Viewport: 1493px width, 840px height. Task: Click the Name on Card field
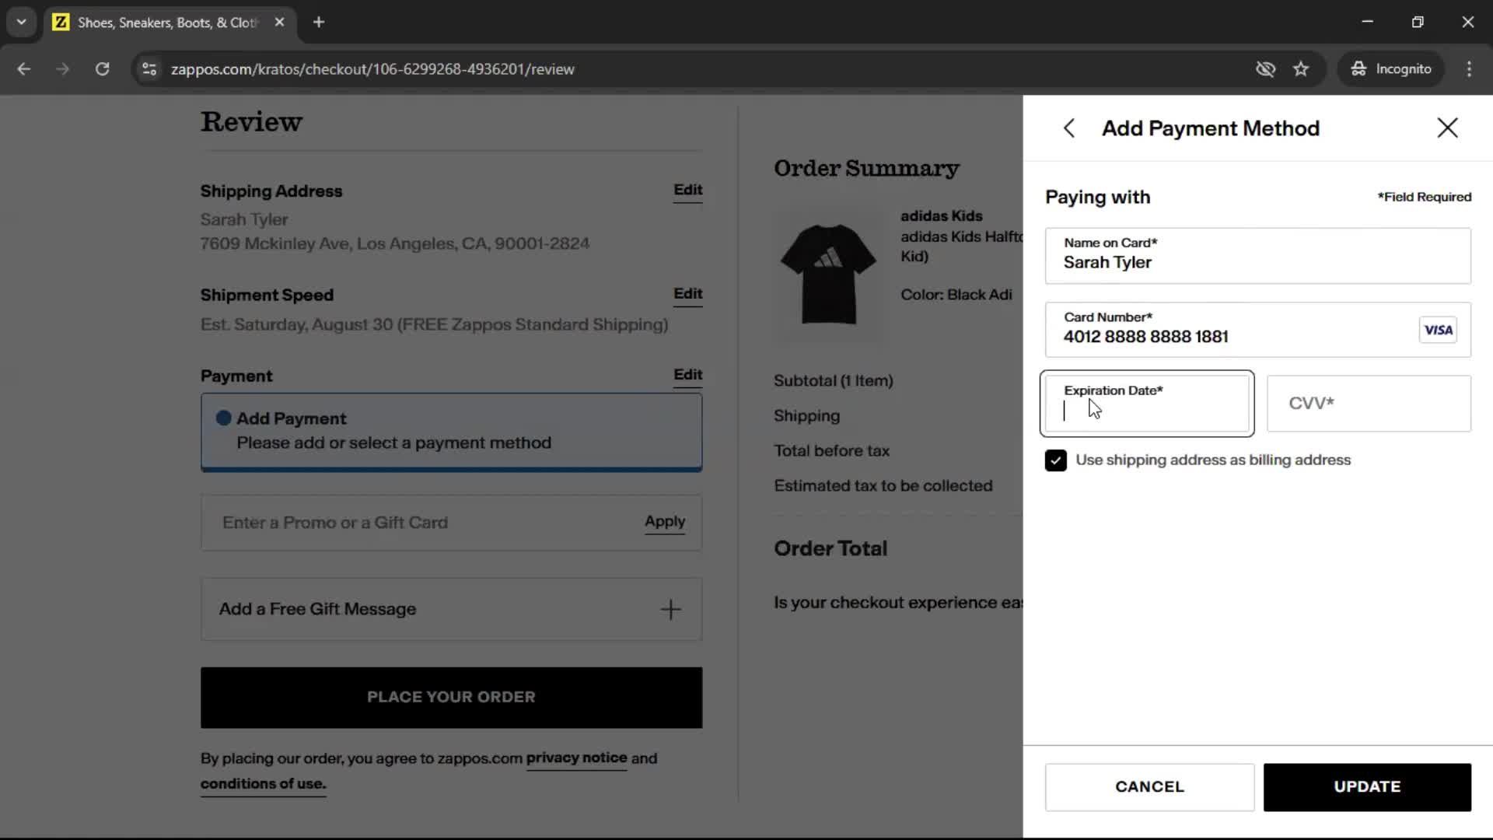1257,256
